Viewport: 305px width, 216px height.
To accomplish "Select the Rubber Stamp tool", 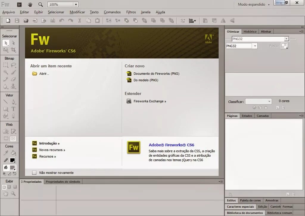I will tap(13, 86).
